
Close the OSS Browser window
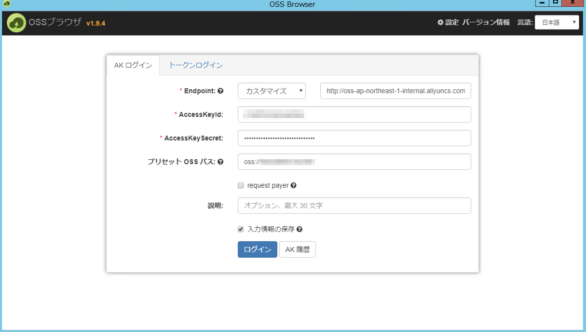[x=572, y=3]
